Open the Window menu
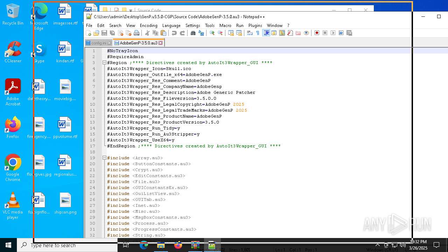Image resolution: width=448 pixels, height=252 pixels. click(x=275, y=26)
